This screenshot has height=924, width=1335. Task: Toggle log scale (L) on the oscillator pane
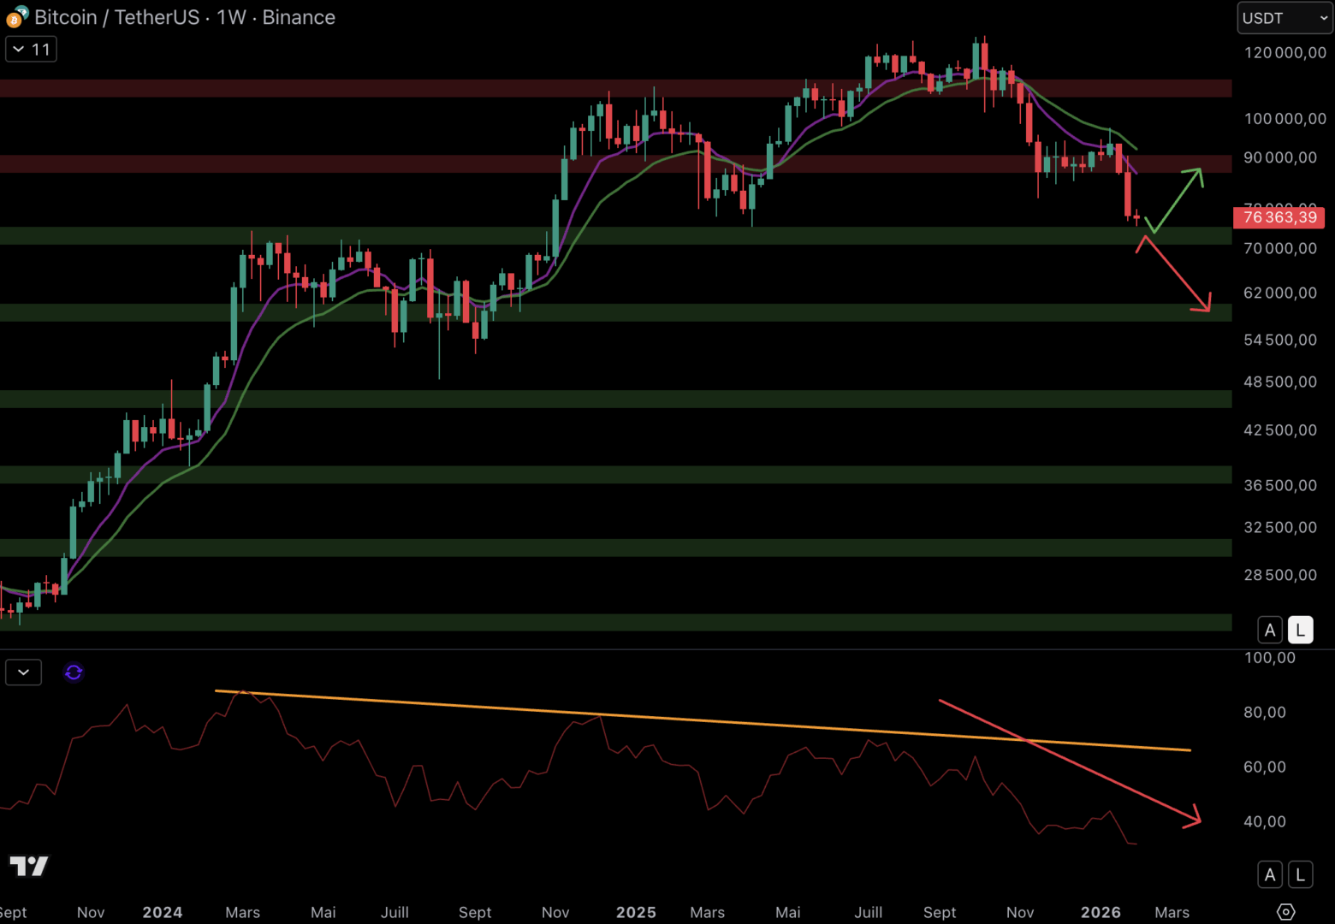[1300, 874]
